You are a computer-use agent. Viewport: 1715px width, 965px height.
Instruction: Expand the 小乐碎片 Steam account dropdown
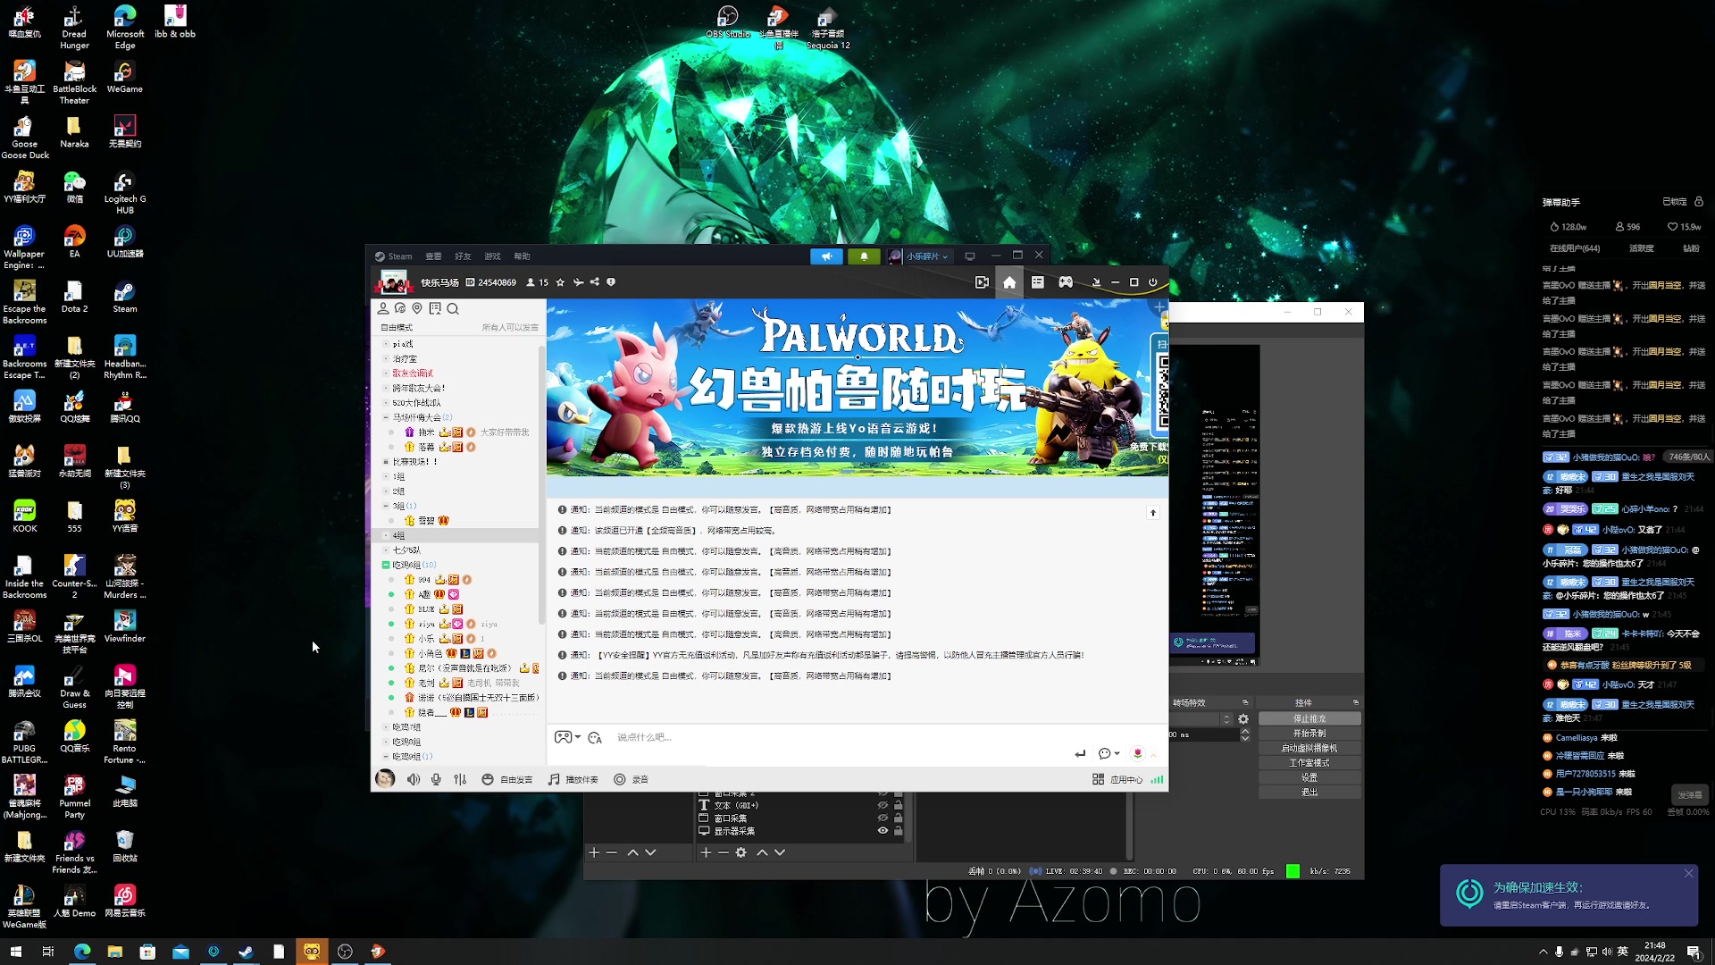(x=925, y=256)
